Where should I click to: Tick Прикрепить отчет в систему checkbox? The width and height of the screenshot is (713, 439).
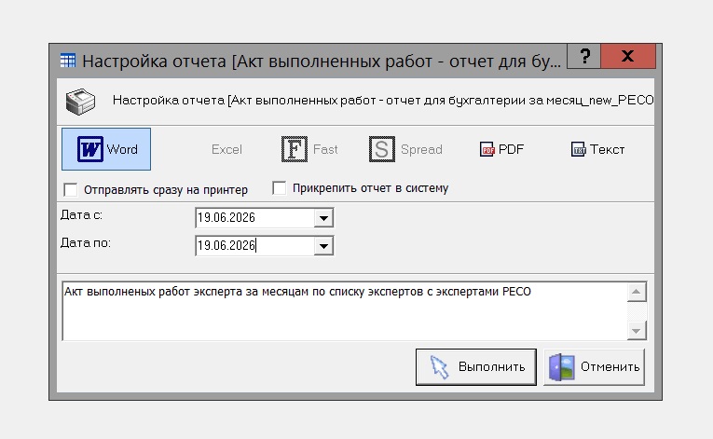[x=280, y=188]
